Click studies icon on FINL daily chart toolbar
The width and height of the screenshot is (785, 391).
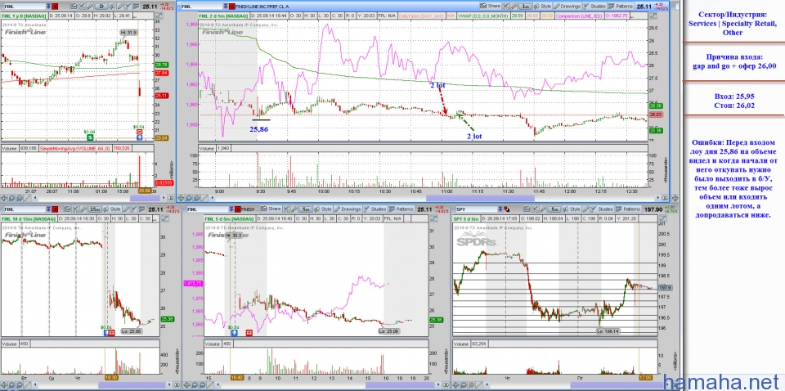128,6
